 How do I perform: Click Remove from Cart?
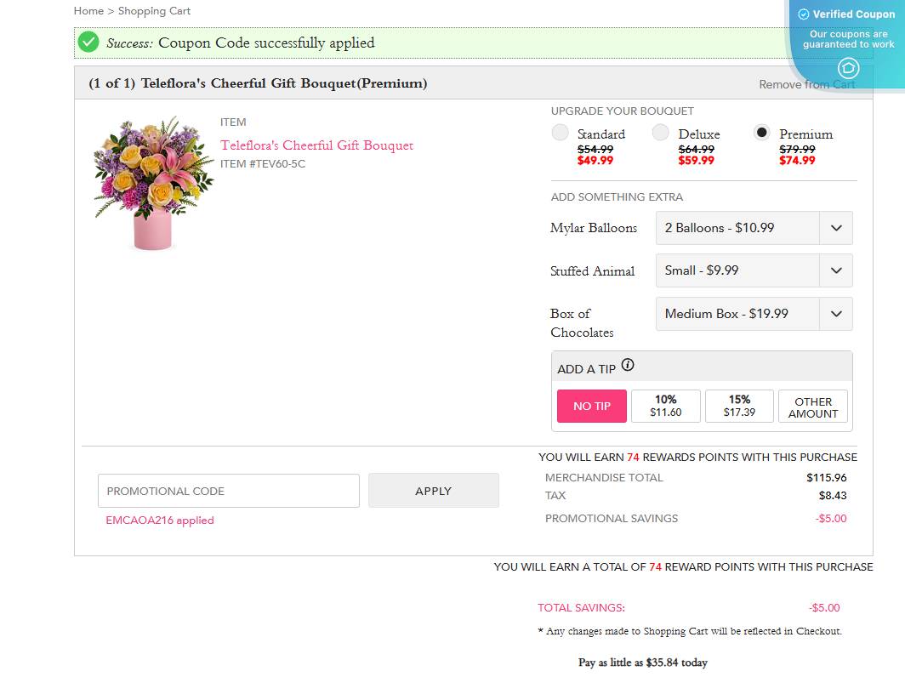coord(805,84)
